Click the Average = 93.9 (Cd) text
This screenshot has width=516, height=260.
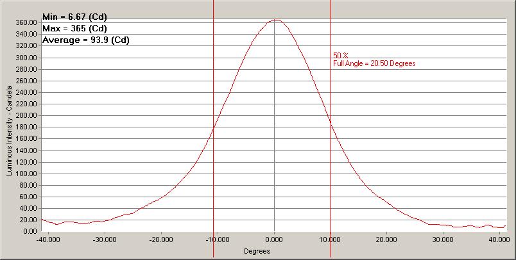[85, 40]
